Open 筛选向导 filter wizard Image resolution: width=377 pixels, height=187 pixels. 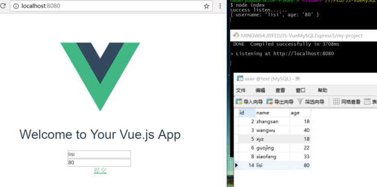[x=311, y=101]
